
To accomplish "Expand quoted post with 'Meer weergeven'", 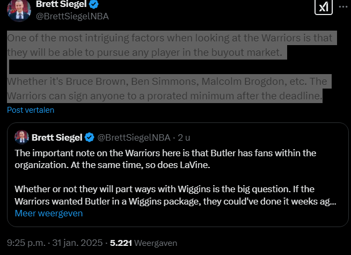I will [x=49, y=213].
